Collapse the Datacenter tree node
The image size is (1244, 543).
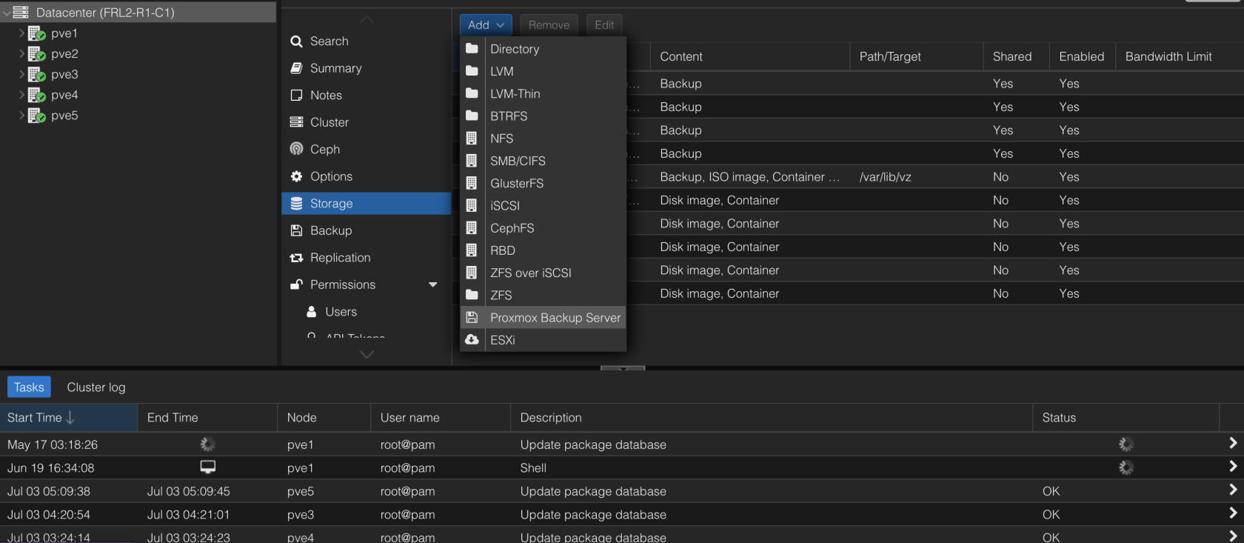point(7,13)
